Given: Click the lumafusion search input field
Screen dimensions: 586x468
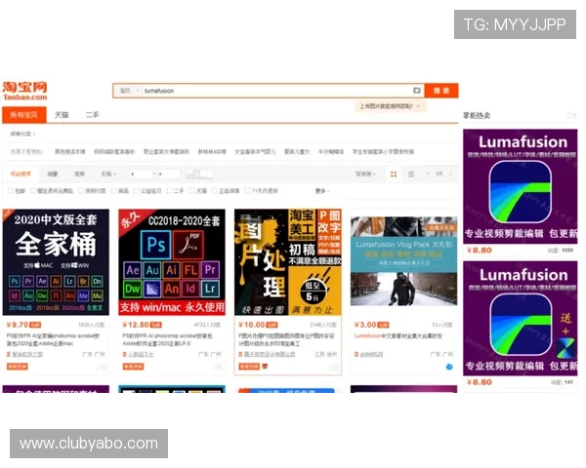Looking at the screenshot, I should (x=276, y=91).
